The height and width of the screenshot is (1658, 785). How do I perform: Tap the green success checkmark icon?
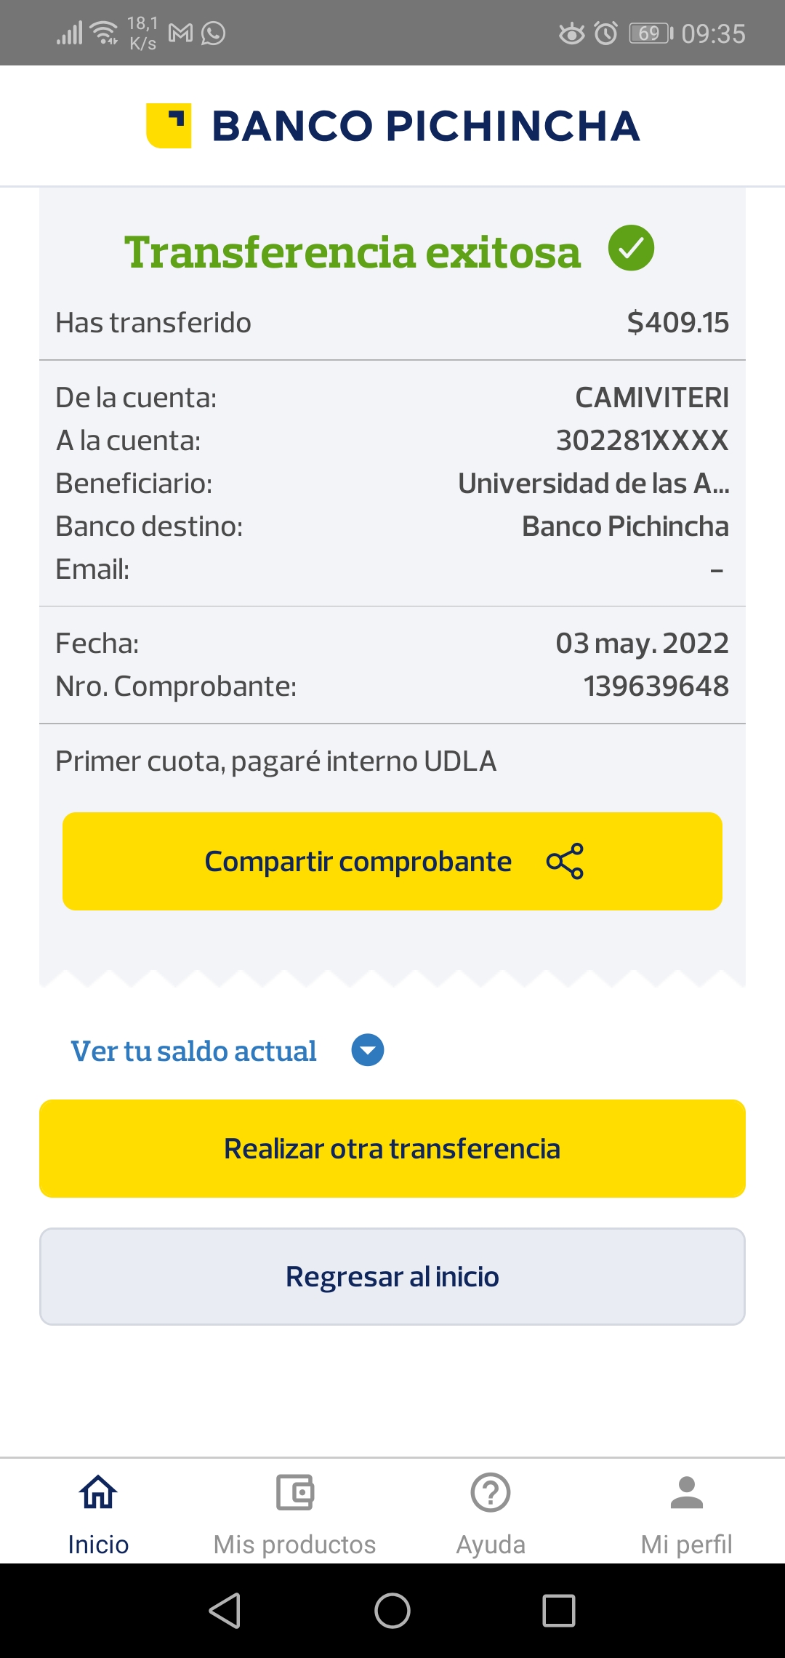pos(631,249)
